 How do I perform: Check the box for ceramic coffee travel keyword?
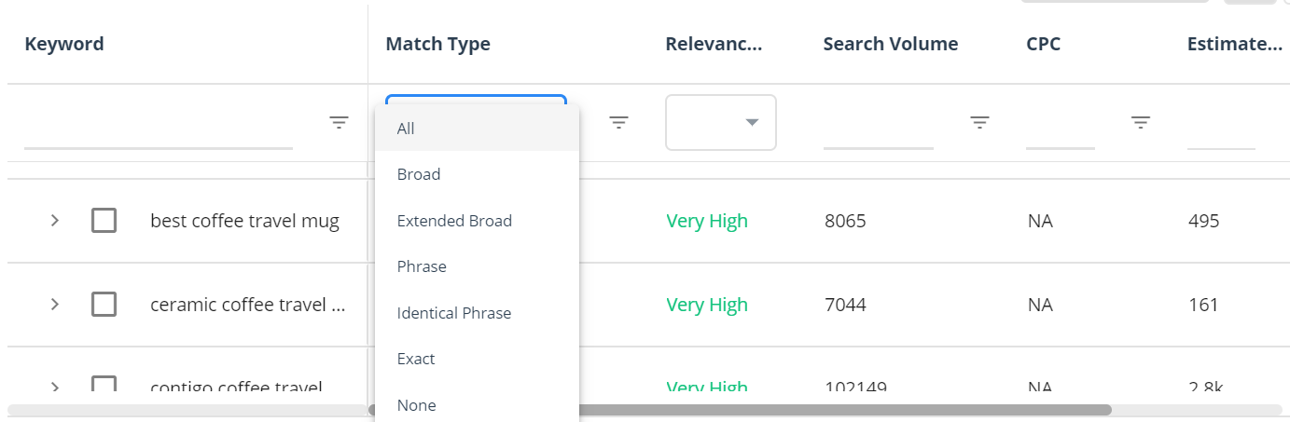[x=104, y=305]
